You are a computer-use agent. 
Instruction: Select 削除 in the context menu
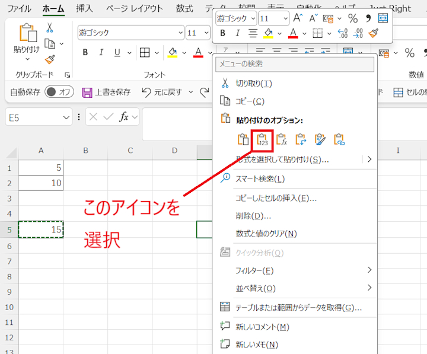(x=295, y=216)
